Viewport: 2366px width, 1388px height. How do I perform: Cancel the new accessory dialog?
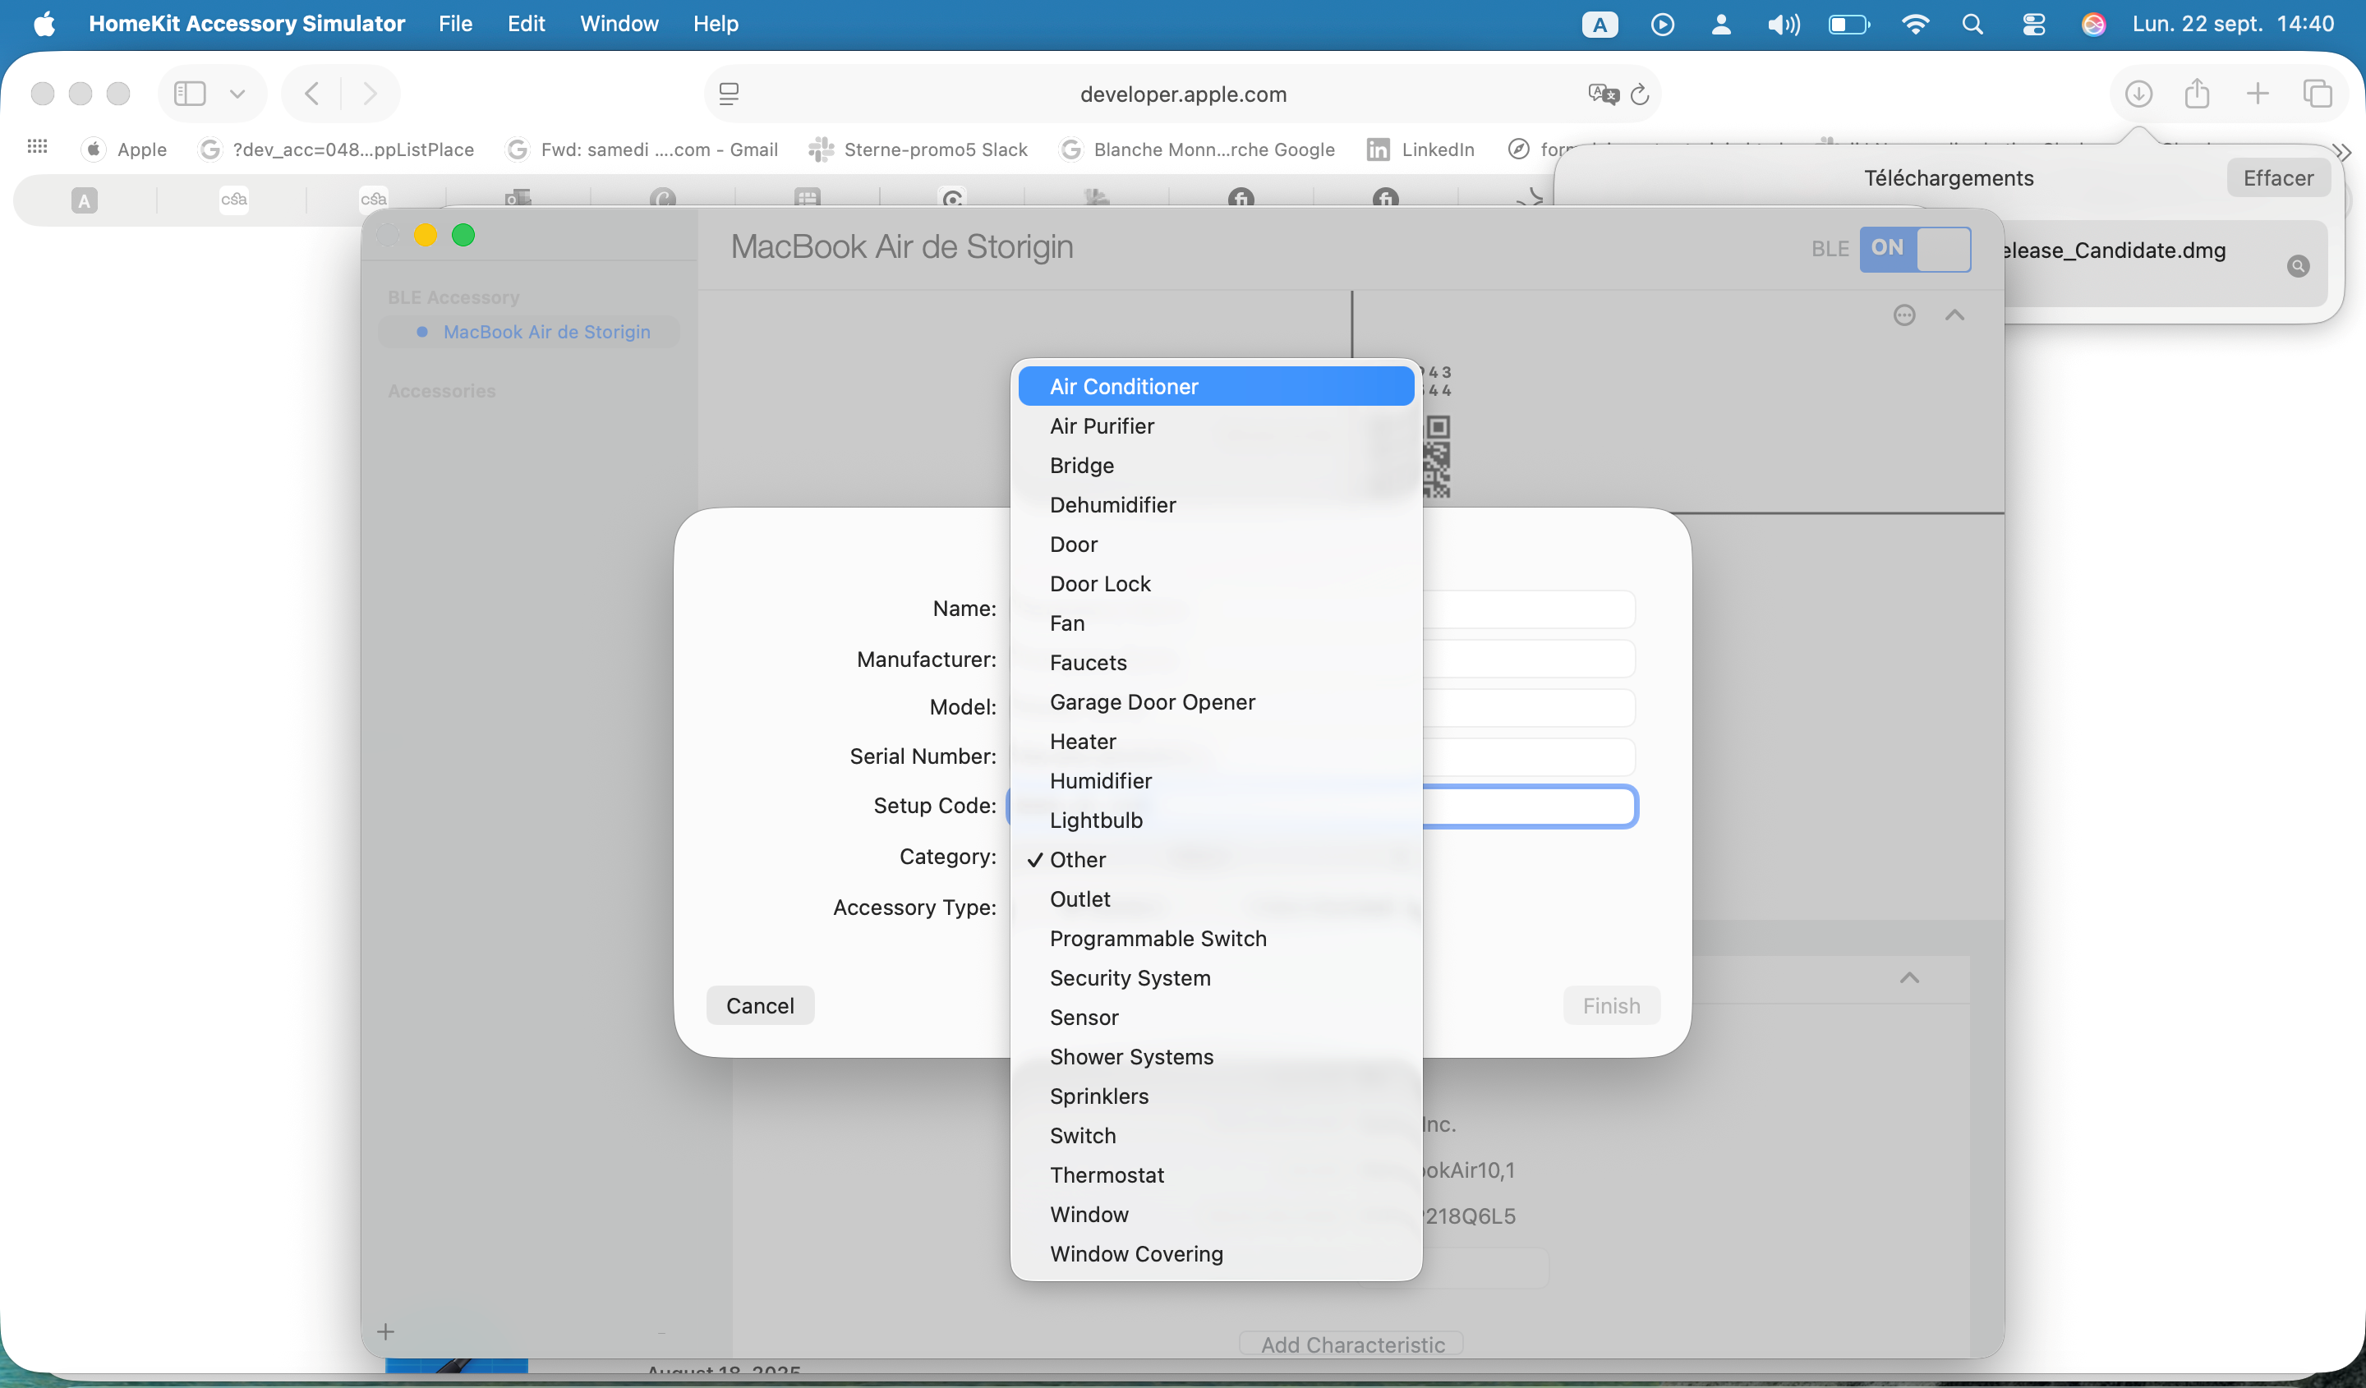760,1006
